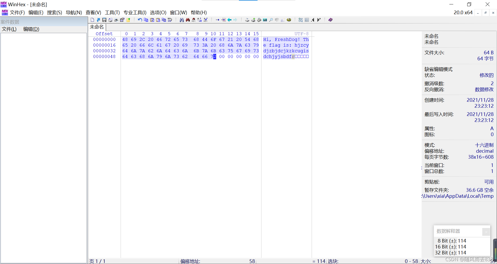Open the 专业工具(I) menu
497x264 pixels.
pyautogui.click(x=135, y=12)
